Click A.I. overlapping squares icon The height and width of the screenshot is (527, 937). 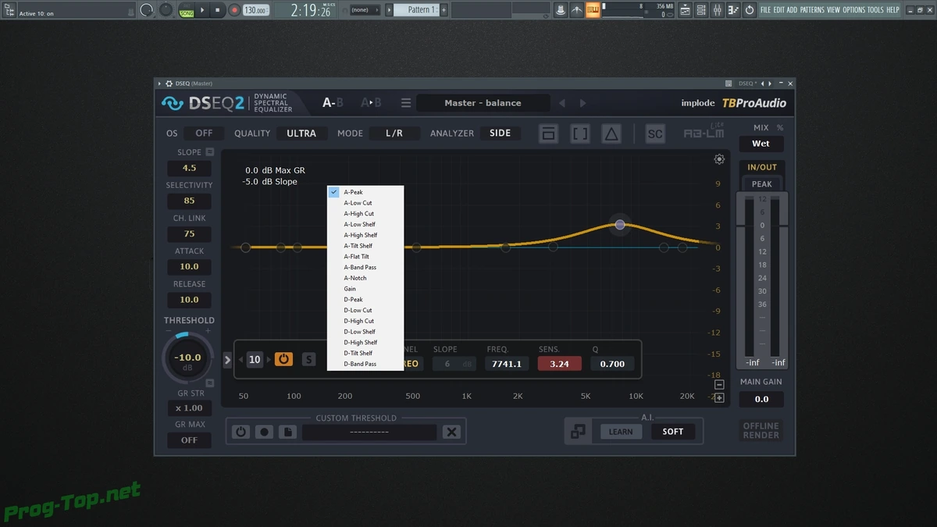[579, 431]
